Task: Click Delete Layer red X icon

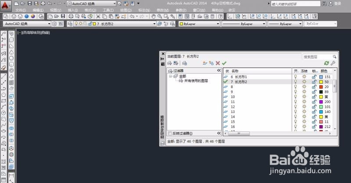Action: [218, 63]
